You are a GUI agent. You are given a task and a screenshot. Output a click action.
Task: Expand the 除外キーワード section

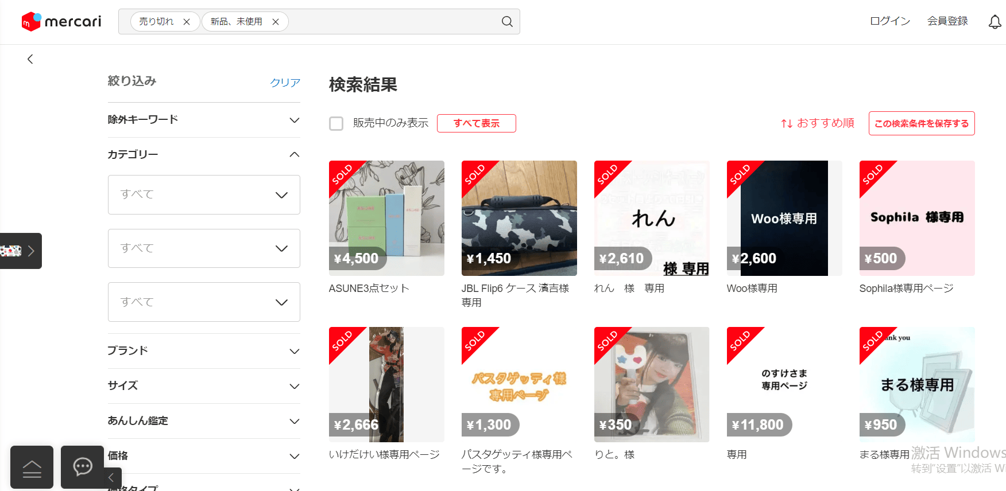[x=204, y=120]
